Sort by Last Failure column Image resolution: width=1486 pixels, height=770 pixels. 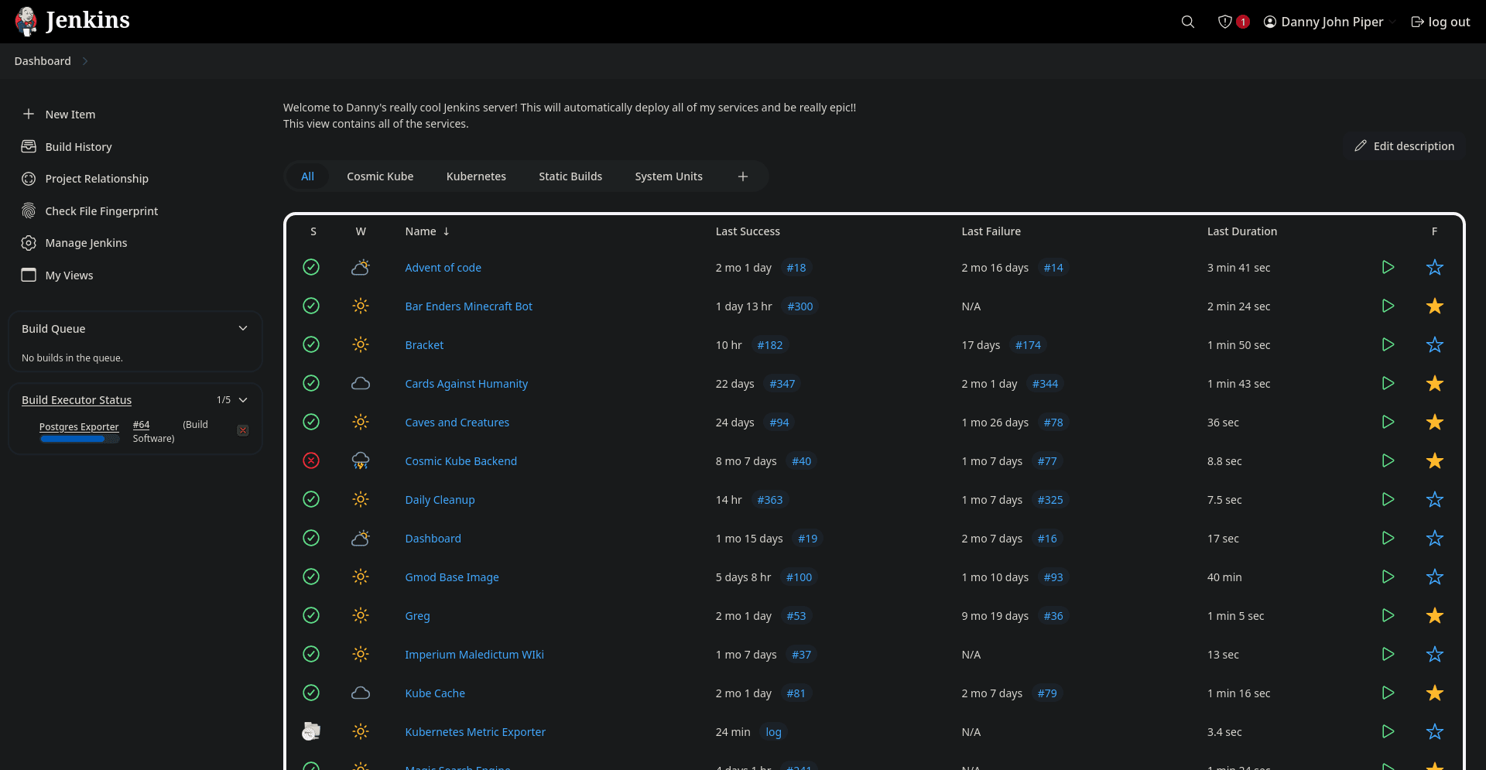click(x=991, y=231)
